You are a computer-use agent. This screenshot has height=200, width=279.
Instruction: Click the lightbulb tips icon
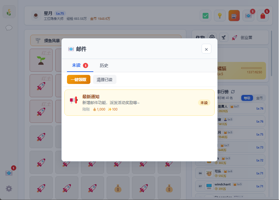220,16
